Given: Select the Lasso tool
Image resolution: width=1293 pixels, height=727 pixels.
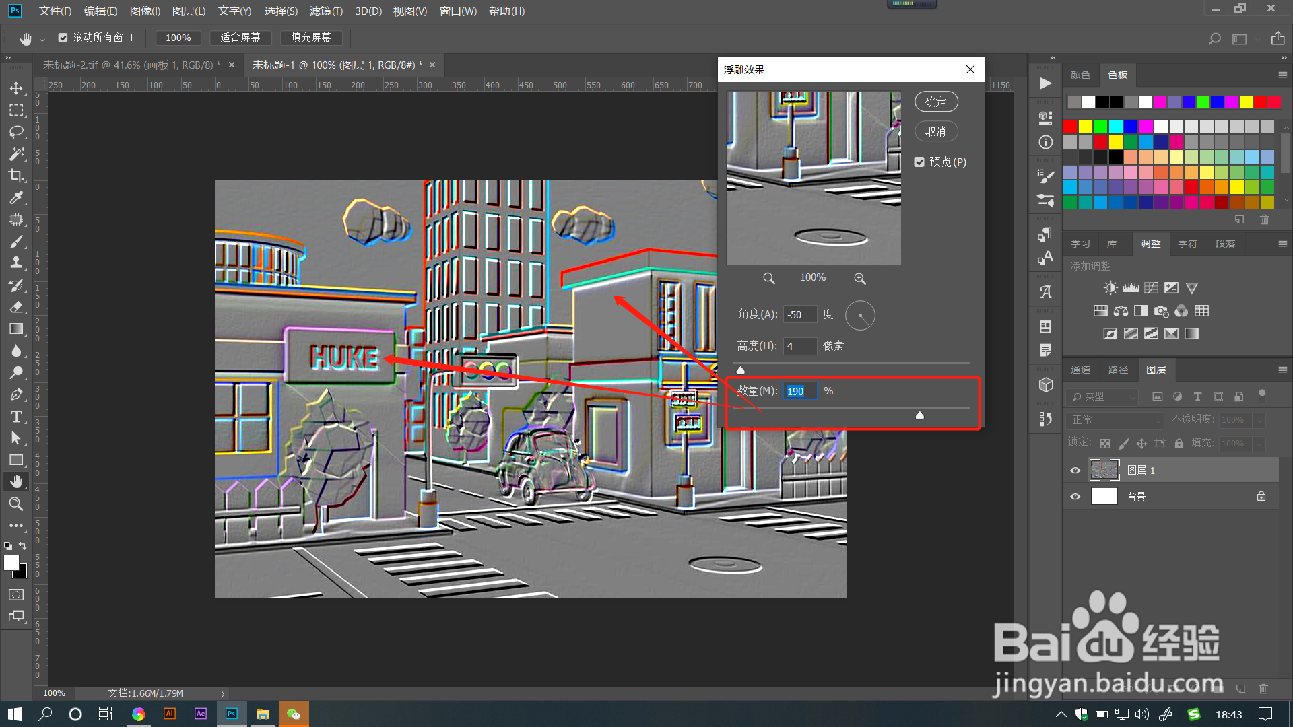Looking at the screenshot, I should click(16, 132).
